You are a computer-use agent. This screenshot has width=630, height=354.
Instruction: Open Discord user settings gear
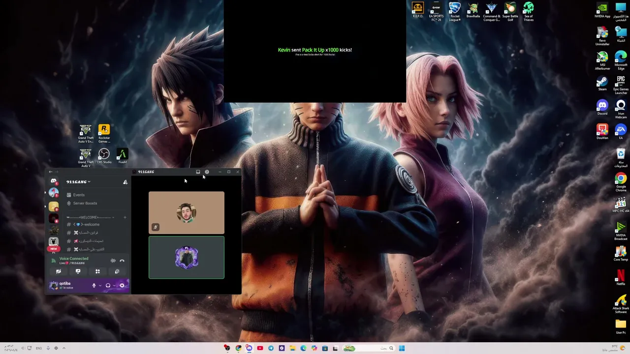click(x=122, y=285)
